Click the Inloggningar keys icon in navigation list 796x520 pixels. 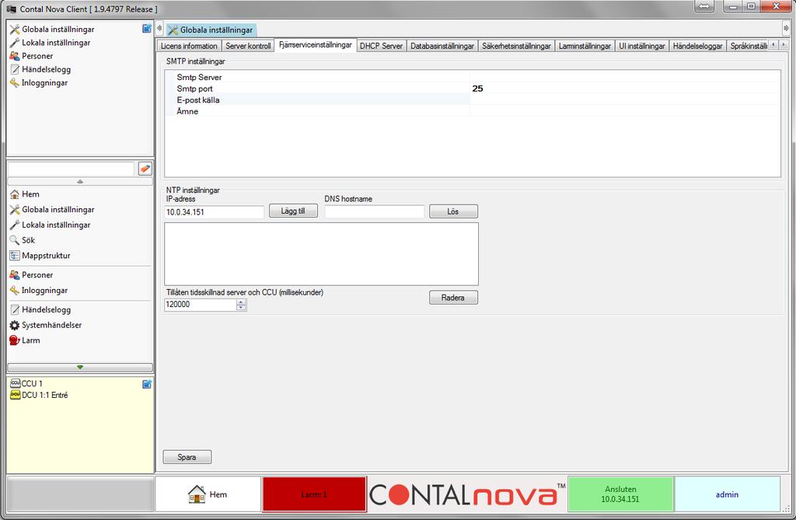pyautogui.click(x=15, y=290)
